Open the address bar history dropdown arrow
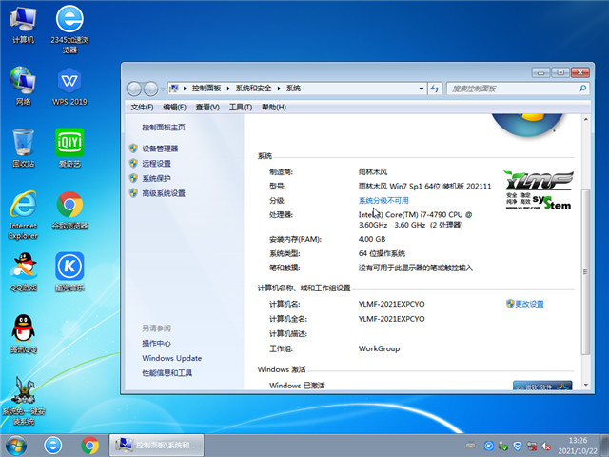The image size is (609, 457). click(422, 89)
